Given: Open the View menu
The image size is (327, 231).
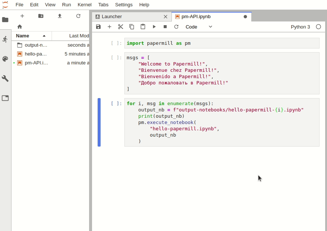Looking at the screenshot, I should tap(50, 4).
